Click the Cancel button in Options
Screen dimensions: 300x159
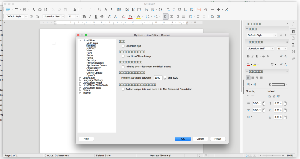[200, 139]
